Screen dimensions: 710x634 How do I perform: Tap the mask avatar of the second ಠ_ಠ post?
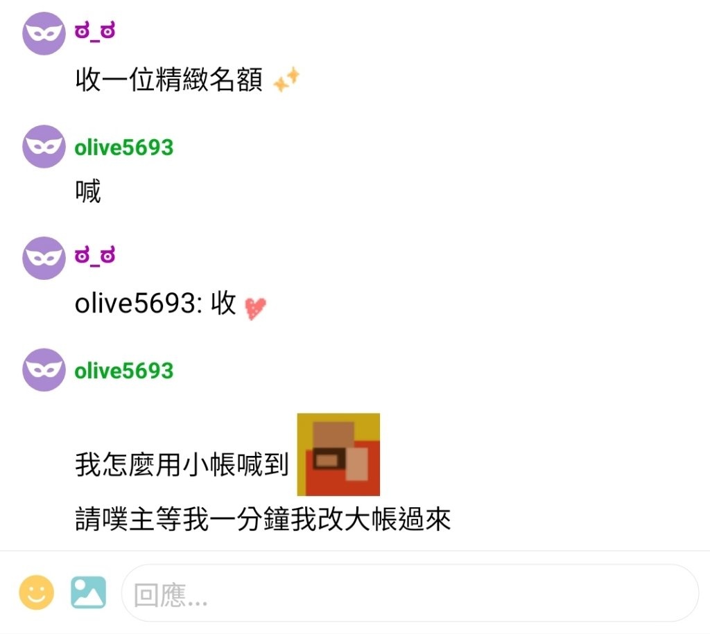click(44, 258)
